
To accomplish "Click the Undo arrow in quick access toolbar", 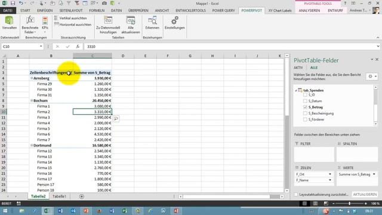I will tap(21, 4).
